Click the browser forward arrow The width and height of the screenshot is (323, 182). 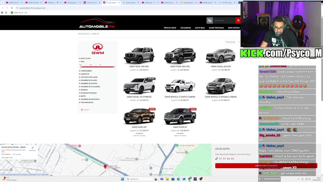pyautogui.click(x=7, y=8)
